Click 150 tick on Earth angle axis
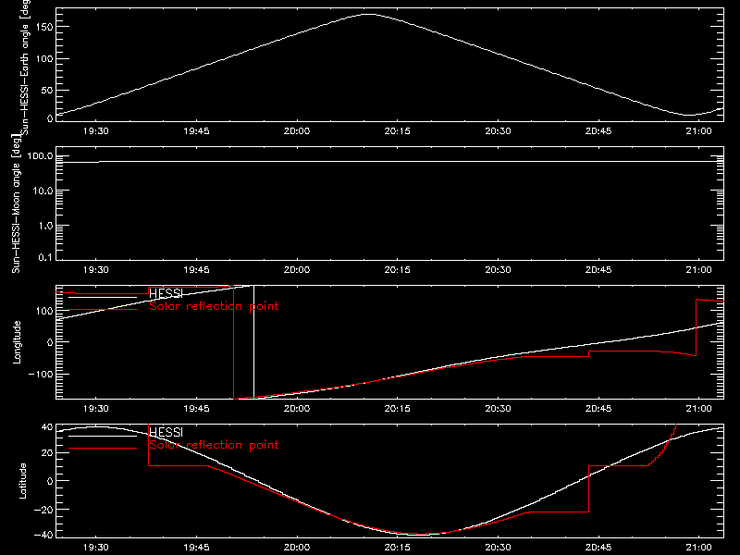This screenshot has width=740, height=555. tap(46, 27)
